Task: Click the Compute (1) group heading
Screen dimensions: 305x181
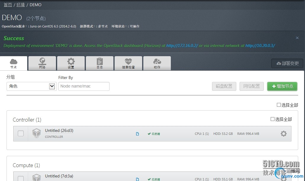Action: [26, 165]
